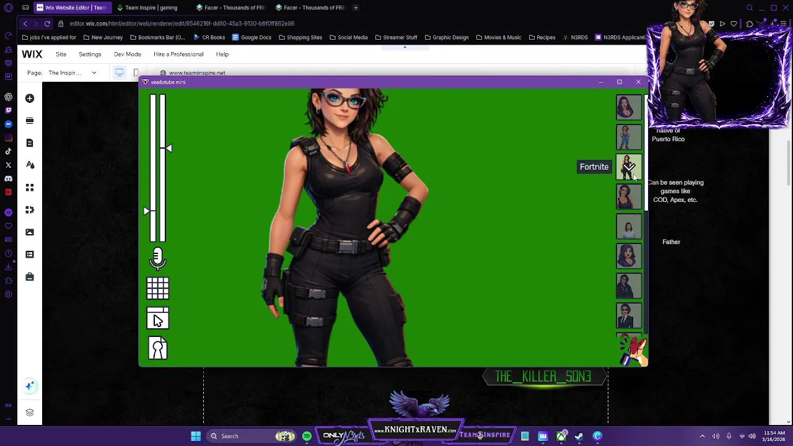Select the first avatar thumbnail in veadotube
This screenshot has height=446, width=793.
[629, 107]
